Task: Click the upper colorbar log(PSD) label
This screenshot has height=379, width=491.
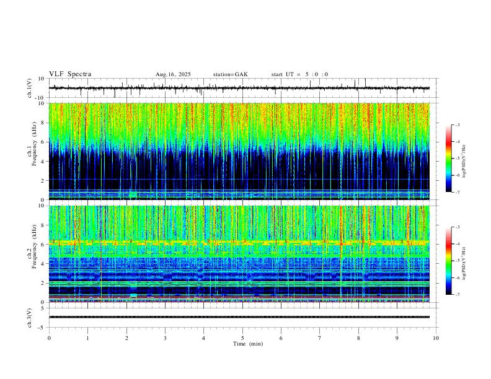Action: coord(464,162)
